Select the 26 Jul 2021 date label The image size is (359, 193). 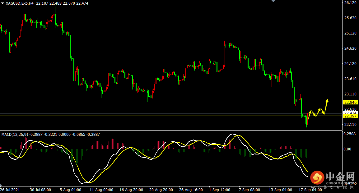(11, 190)
